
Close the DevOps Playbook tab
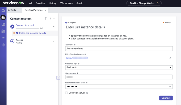(46, 10)
